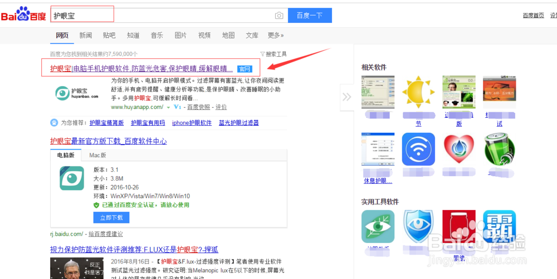The width and height of the screenshot is (557, 279).
Task: Click the paw icon beside 为您推荐
Action: click(55, 123)
